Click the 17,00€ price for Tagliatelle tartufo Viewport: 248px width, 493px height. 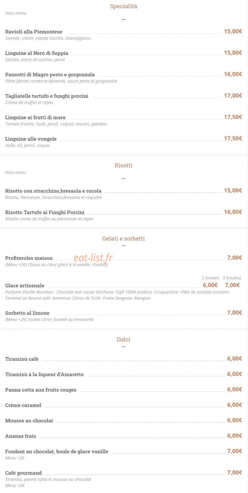pos(233,96)
